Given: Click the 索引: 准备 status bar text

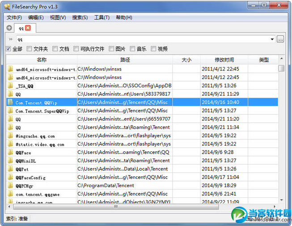Looking at the screenshot, I should 17,218.
